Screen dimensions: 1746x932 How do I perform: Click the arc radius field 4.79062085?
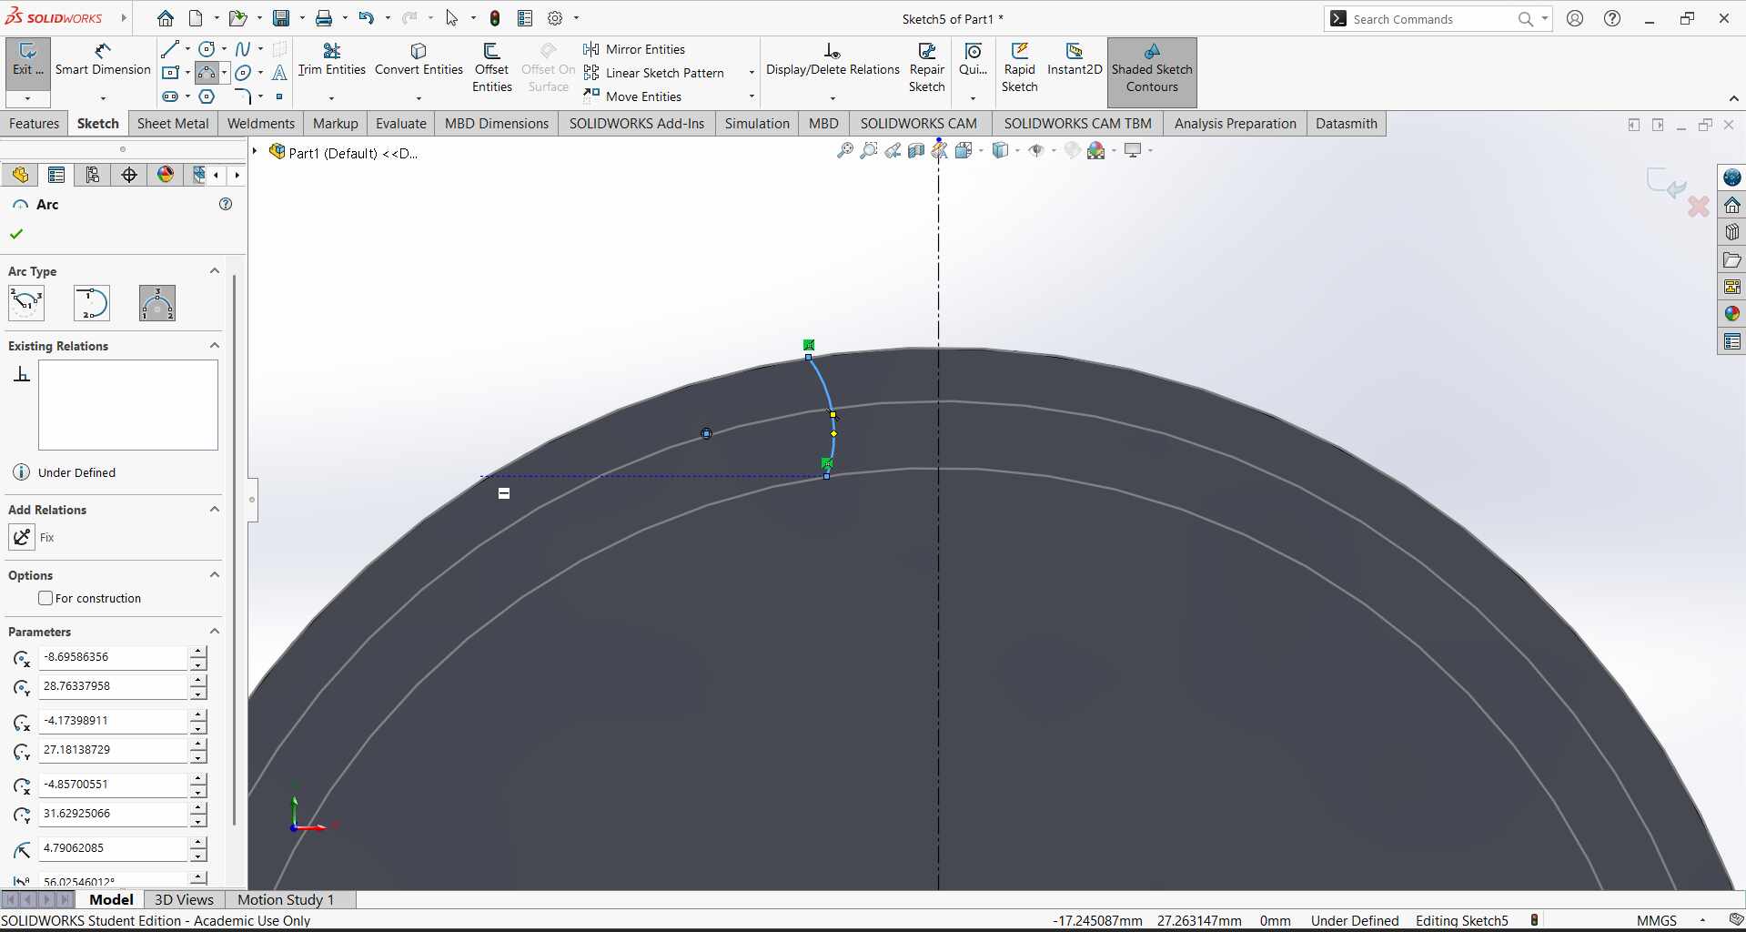point(113,848)
